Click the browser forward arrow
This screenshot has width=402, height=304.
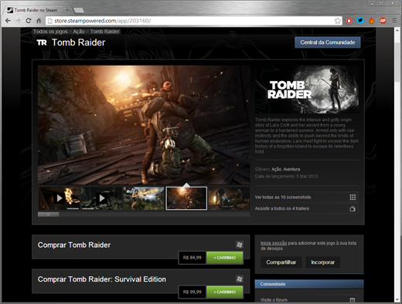(x=18, y=21)
